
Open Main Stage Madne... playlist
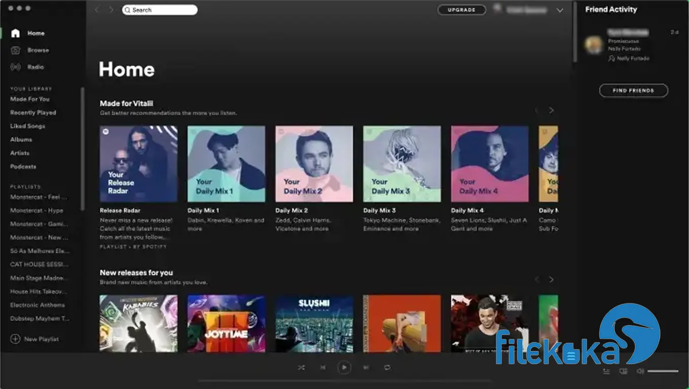point(40,278)
